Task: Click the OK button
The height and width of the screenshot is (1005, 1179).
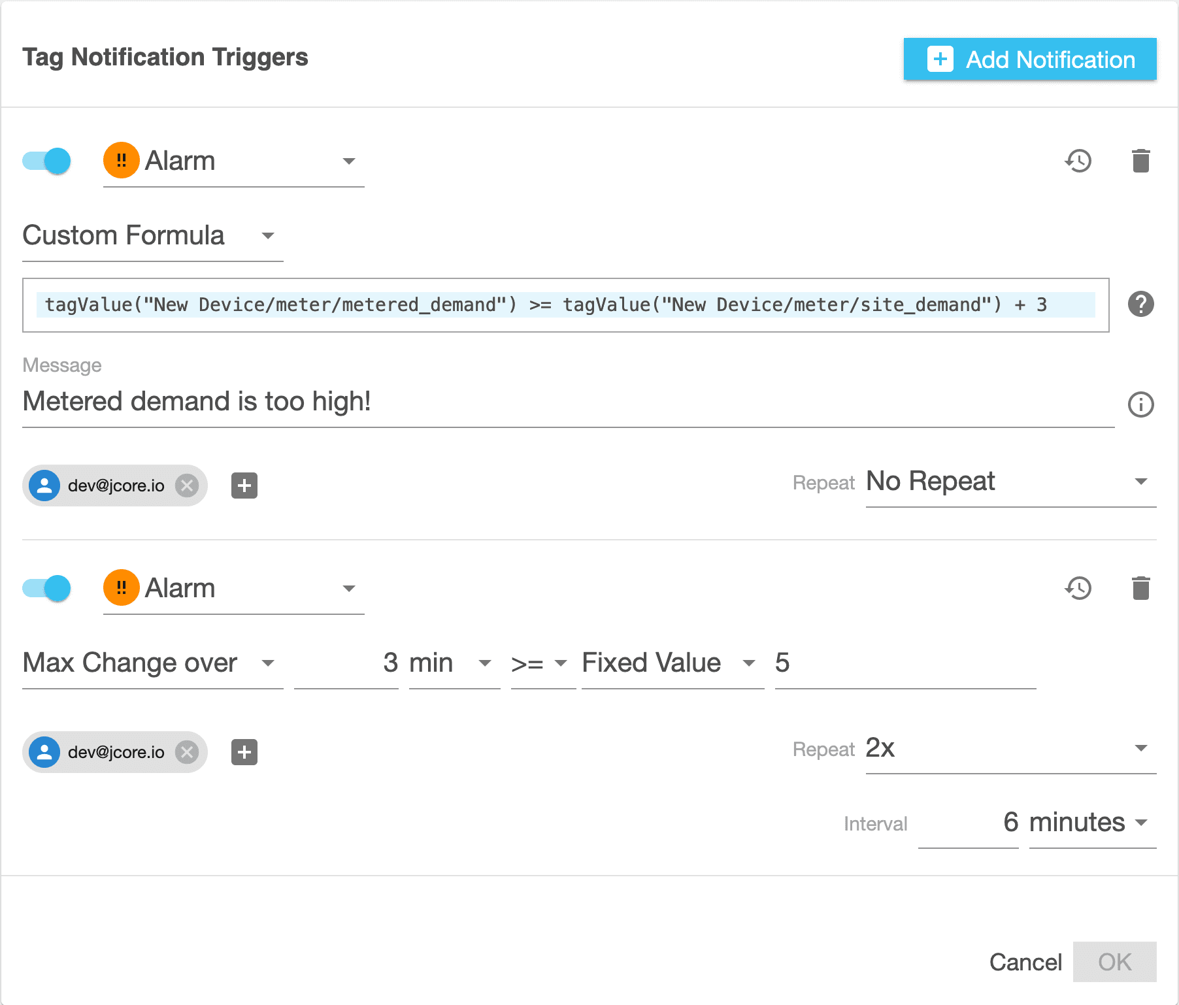Action: click(x=1115, y=962)
